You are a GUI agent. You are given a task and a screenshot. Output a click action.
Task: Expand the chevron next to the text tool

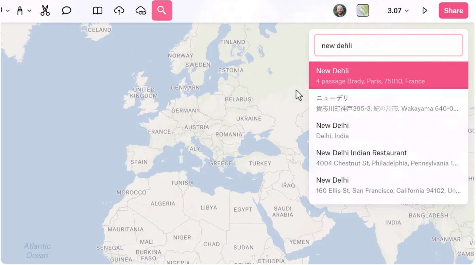pyautogui.click(x=29, y=11)
